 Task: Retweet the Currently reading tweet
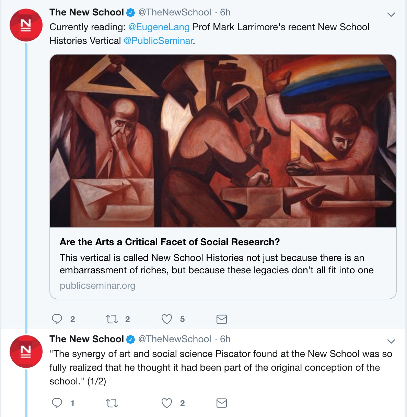(112, 319)
